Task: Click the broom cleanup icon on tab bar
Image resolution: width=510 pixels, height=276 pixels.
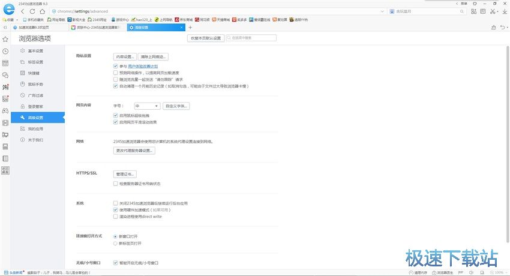Action: pos(493,28)
